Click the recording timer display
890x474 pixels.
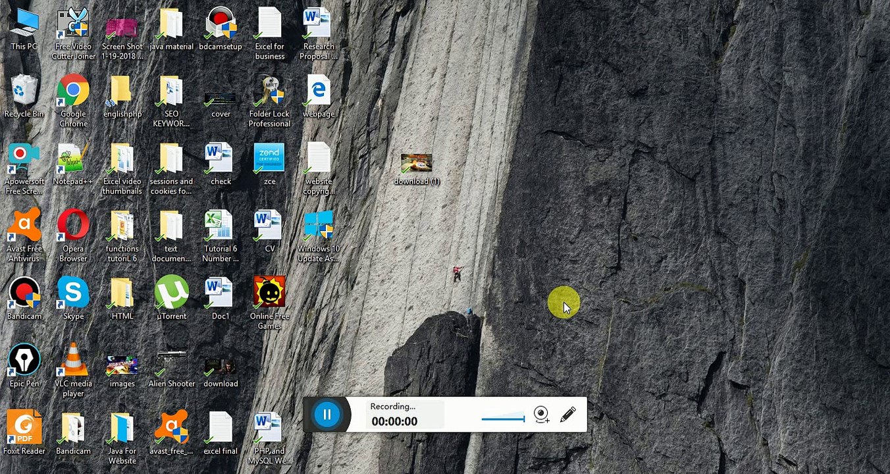tap(394, 421)
